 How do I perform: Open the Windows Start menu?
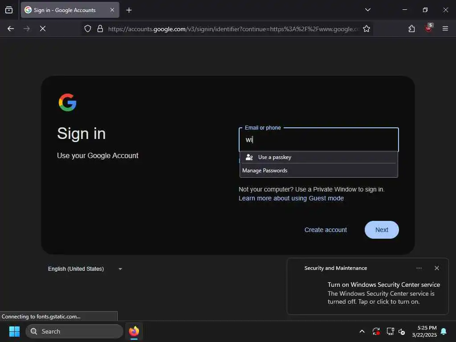click(x=14, y=331)
